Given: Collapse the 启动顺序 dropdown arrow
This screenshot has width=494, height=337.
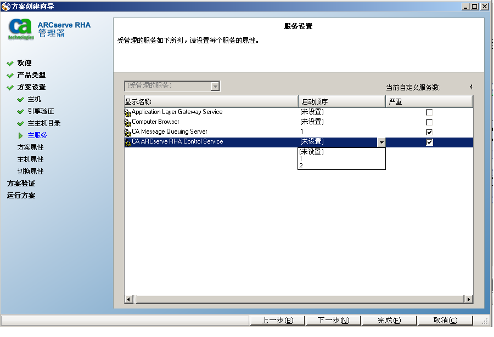Looking at the screenshot, I should coord(381,142).
